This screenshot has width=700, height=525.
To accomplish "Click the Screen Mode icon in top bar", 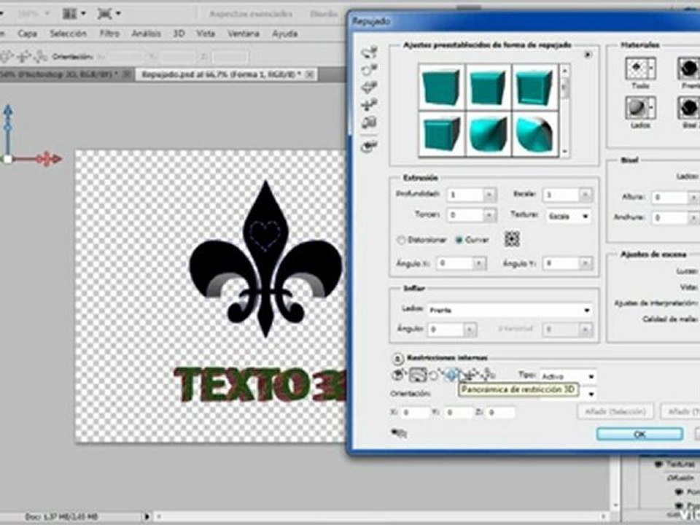I will click(104, 13).
